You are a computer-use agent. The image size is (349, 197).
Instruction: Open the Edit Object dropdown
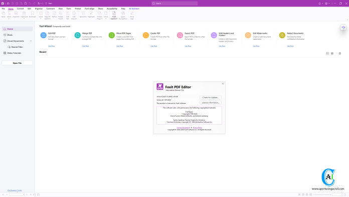coord(74,16)
